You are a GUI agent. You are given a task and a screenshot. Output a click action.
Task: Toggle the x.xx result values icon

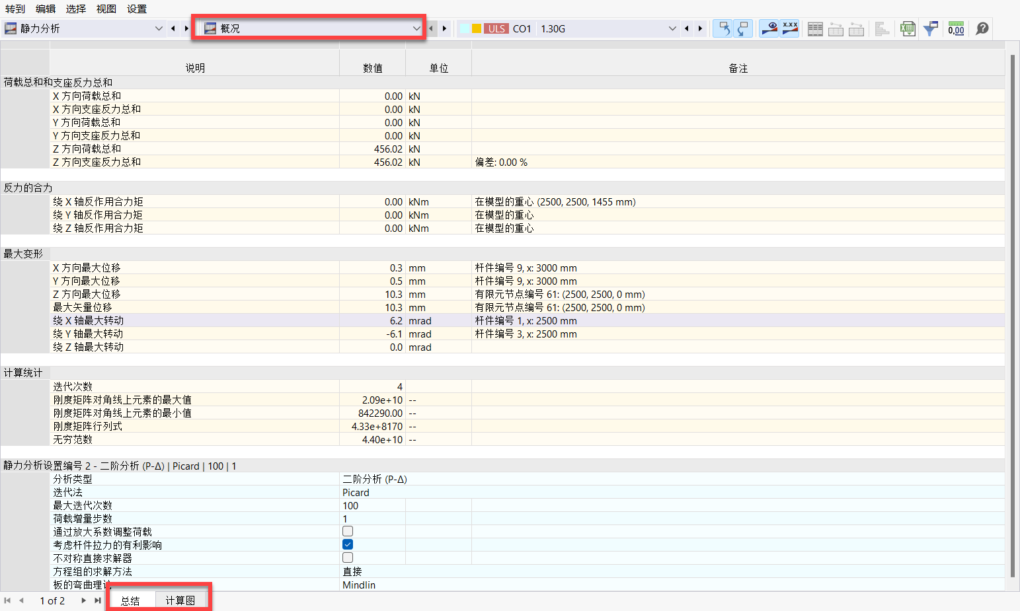(789, 28)
